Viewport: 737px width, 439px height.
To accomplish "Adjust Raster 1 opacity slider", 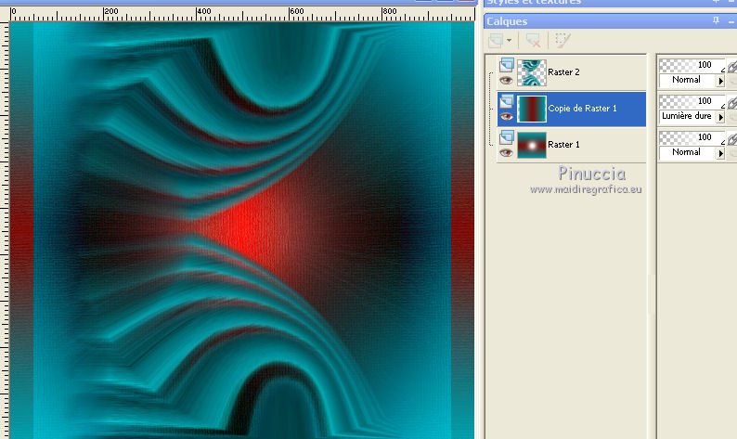I will [692, 137].
